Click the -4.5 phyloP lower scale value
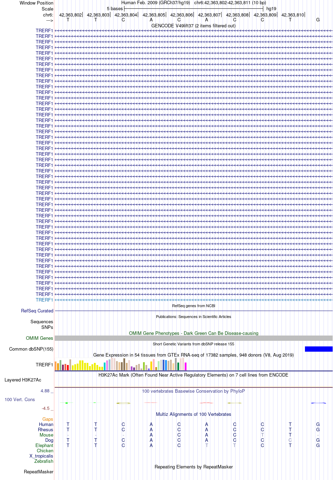Image resolution: width=333 pixels, height=480 pixels. point(46,408)
